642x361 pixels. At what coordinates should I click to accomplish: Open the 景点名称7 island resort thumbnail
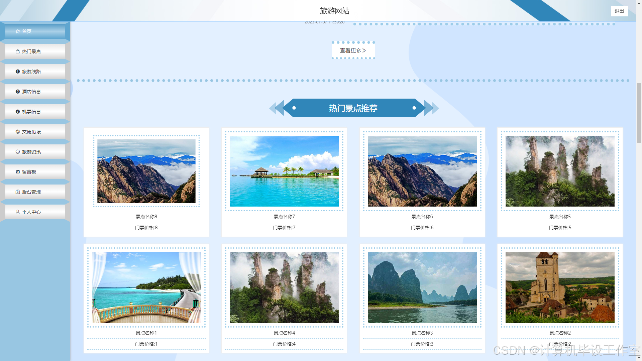284,171
